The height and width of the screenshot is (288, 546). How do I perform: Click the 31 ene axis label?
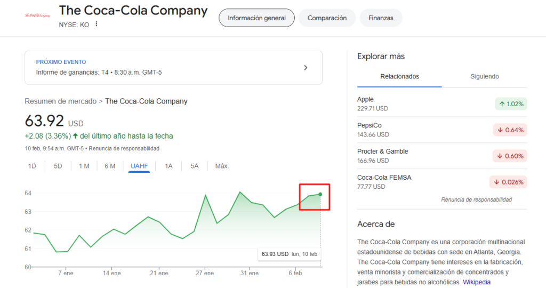[250, 274]
